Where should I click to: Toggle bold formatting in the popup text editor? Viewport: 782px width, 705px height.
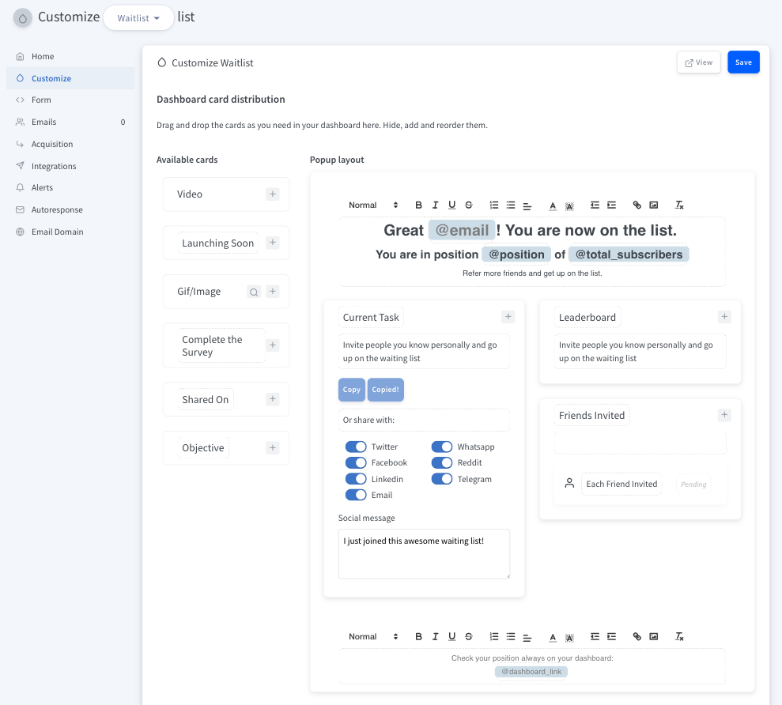(x=418, y=205)
